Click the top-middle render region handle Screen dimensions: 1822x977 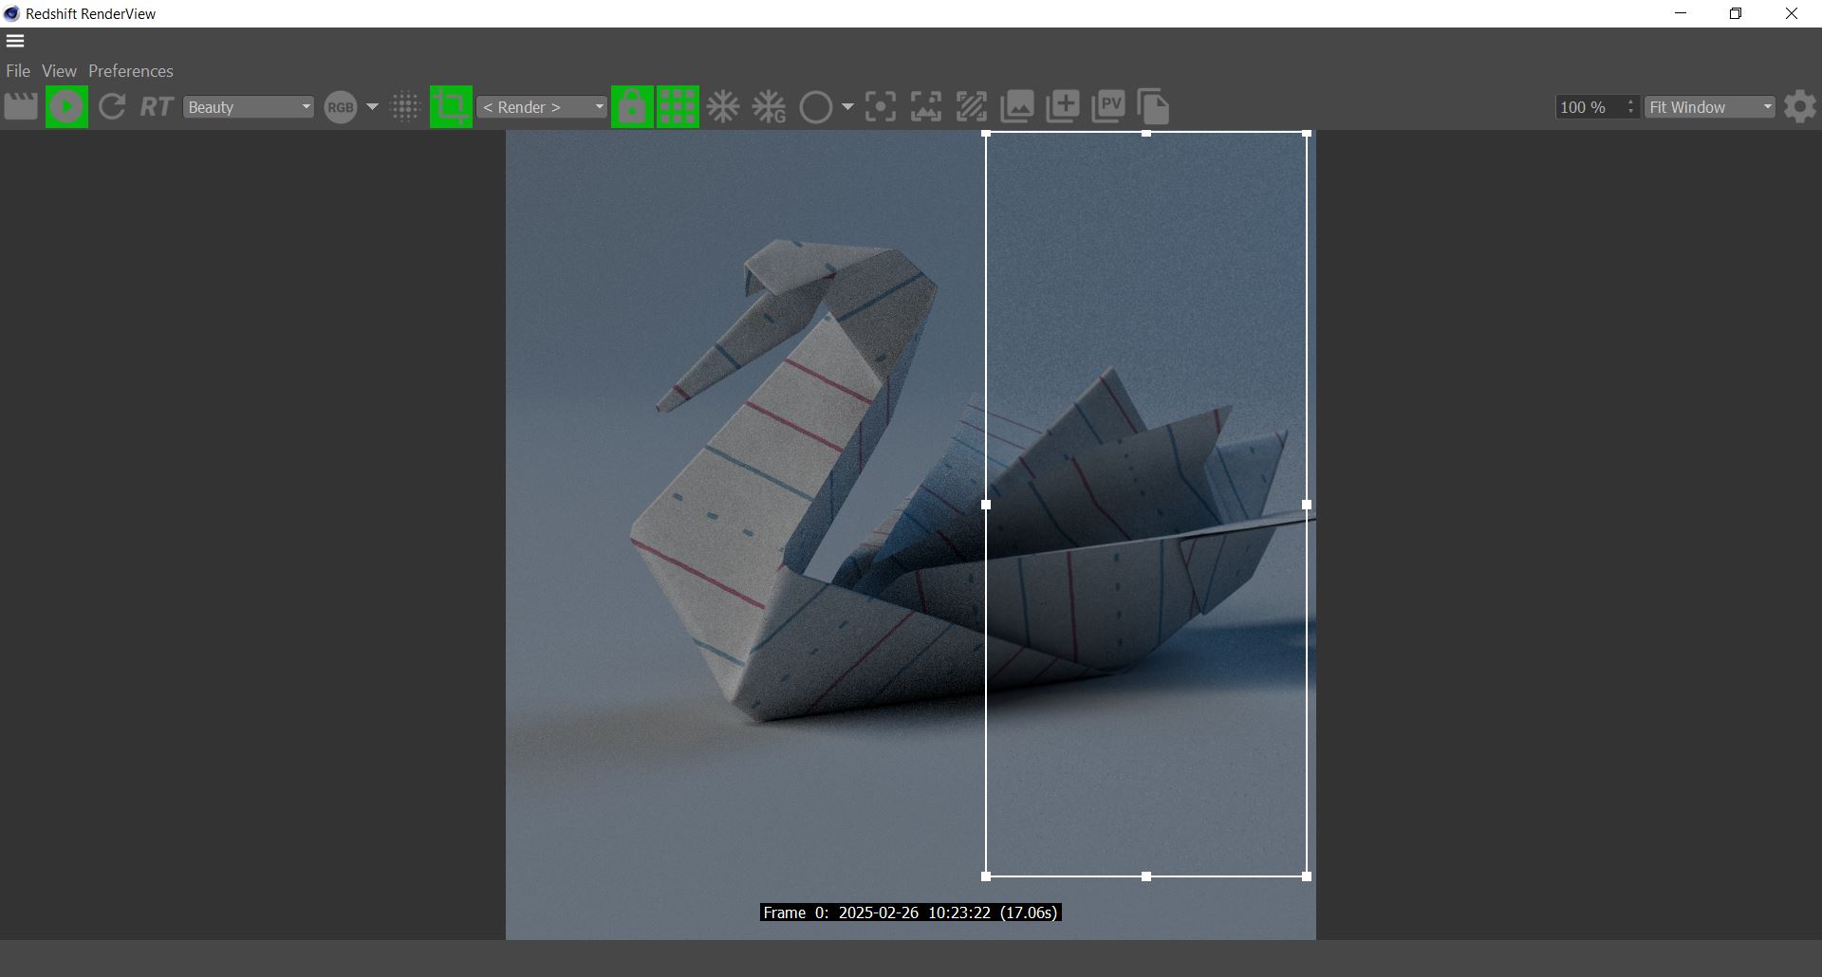click(1146, 134)
